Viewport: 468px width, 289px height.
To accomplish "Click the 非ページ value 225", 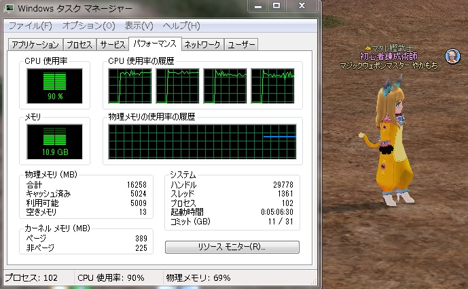I will [x=141, y=248].
